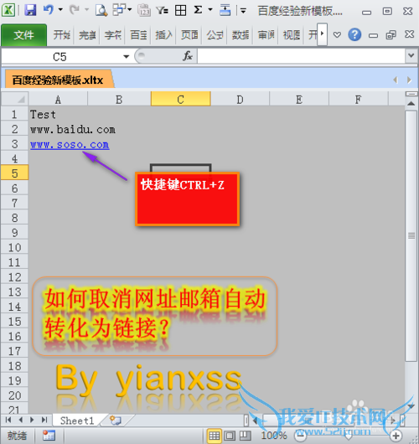Open the green 文件 File tab
Viewport: 419px width, 444px height.
point(23,35)
